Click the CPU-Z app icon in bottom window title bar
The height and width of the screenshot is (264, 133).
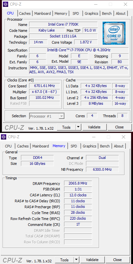[x=4, y=137]
